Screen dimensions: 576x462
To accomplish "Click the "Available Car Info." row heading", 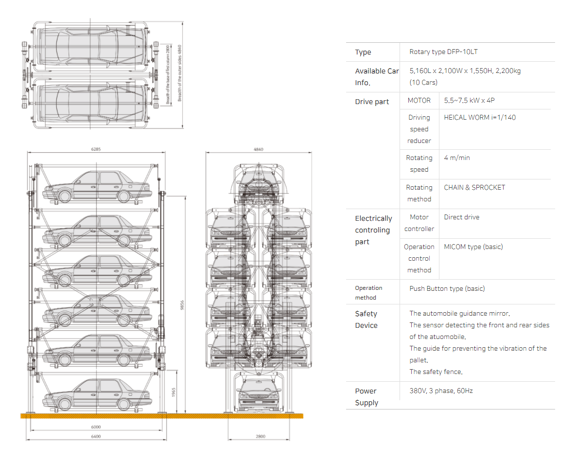I will coord(376,77).
